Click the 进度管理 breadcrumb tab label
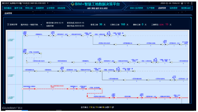This screenshot has height=112, width=198. tap(8, 13)
